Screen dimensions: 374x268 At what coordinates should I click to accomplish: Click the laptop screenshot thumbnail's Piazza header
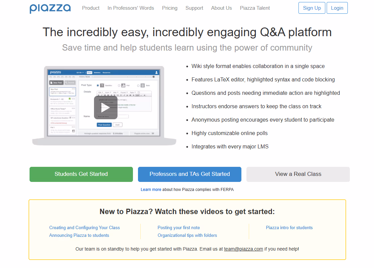point(103,72)
